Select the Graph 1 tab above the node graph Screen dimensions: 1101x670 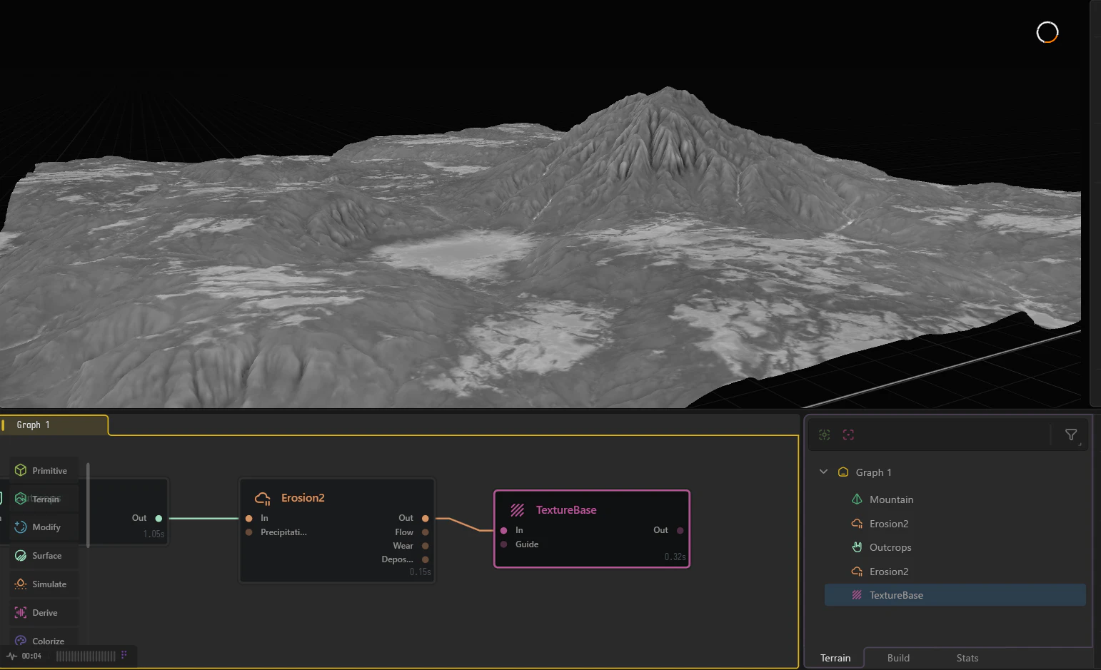[x=54, y=425]
